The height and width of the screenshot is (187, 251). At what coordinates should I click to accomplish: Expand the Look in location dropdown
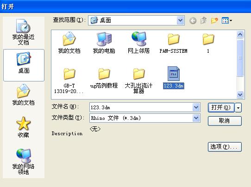pyautogui.click(x=181, y=20)
